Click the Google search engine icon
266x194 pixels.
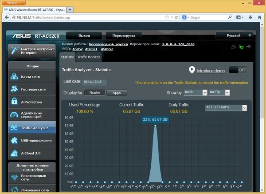coord(184,17)
